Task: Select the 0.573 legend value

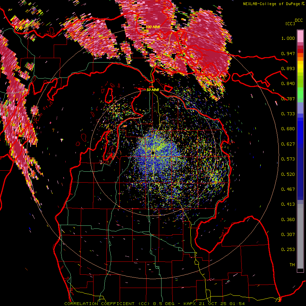Action: point(288,159)
